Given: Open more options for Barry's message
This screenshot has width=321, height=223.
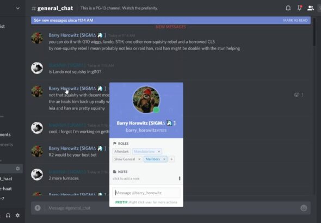Looking at the screenshot, I should tap(303, 95).
